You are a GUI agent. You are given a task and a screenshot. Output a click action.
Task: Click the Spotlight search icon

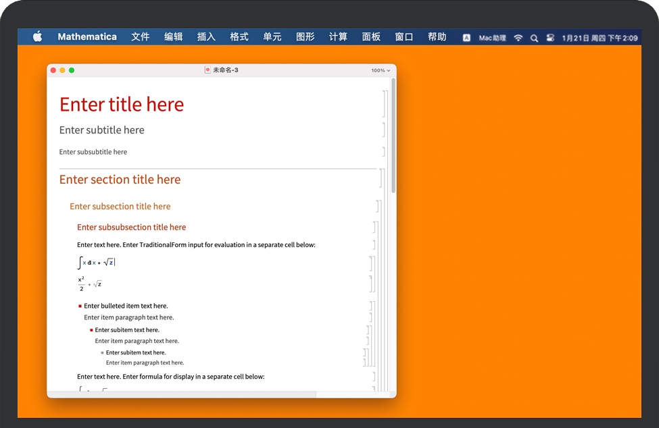[534, 38]
